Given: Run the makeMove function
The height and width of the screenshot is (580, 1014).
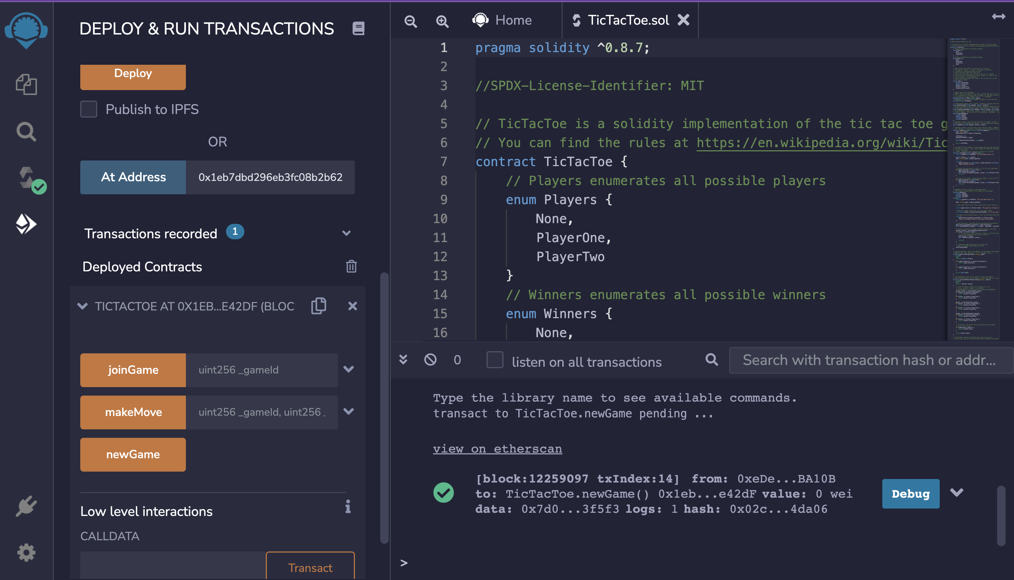Looking at the screenshot, I should point(133,412).
